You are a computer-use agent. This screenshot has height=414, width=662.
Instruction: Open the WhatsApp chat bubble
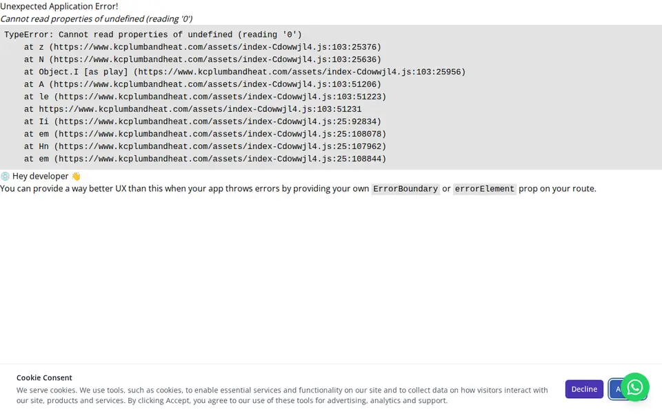[x=634, y=387]
